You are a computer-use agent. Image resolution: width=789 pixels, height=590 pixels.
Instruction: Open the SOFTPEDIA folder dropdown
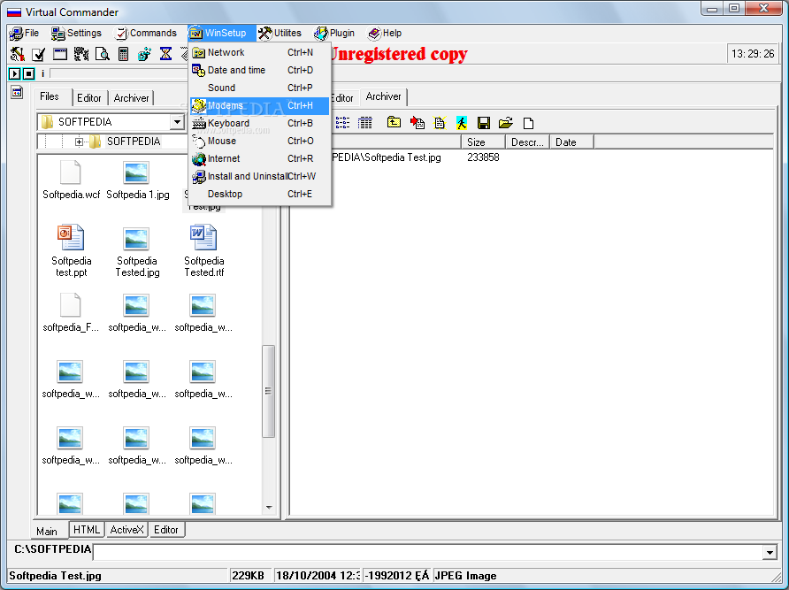pos(177,122)
